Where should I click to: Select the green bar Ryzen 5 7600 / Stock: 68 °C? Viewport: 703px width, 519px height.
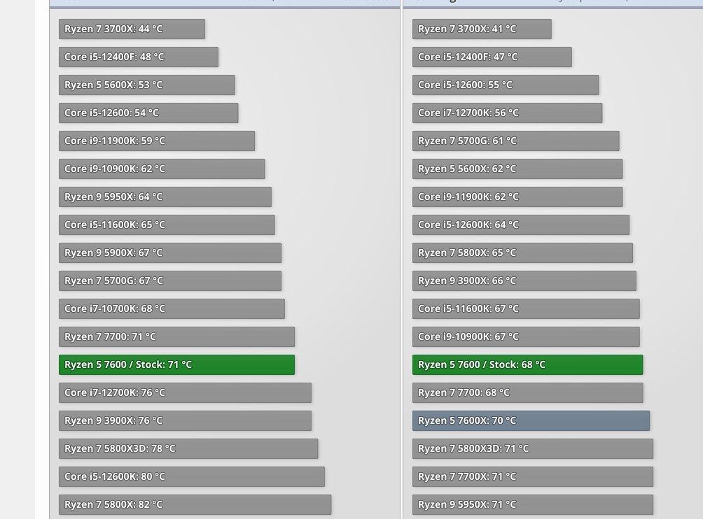(x=528, y=364)
